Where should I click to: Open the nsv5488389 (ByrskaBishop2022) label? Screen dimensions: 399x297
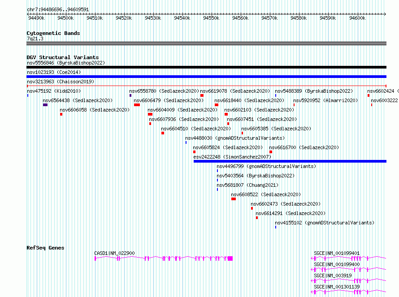(x=314, y=91)
